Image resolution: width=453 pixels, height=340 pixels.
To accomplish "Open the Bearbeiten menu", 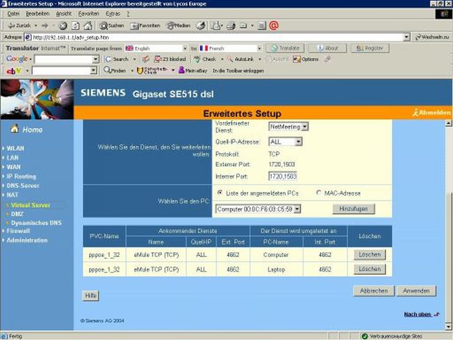I will coord(38,14).
